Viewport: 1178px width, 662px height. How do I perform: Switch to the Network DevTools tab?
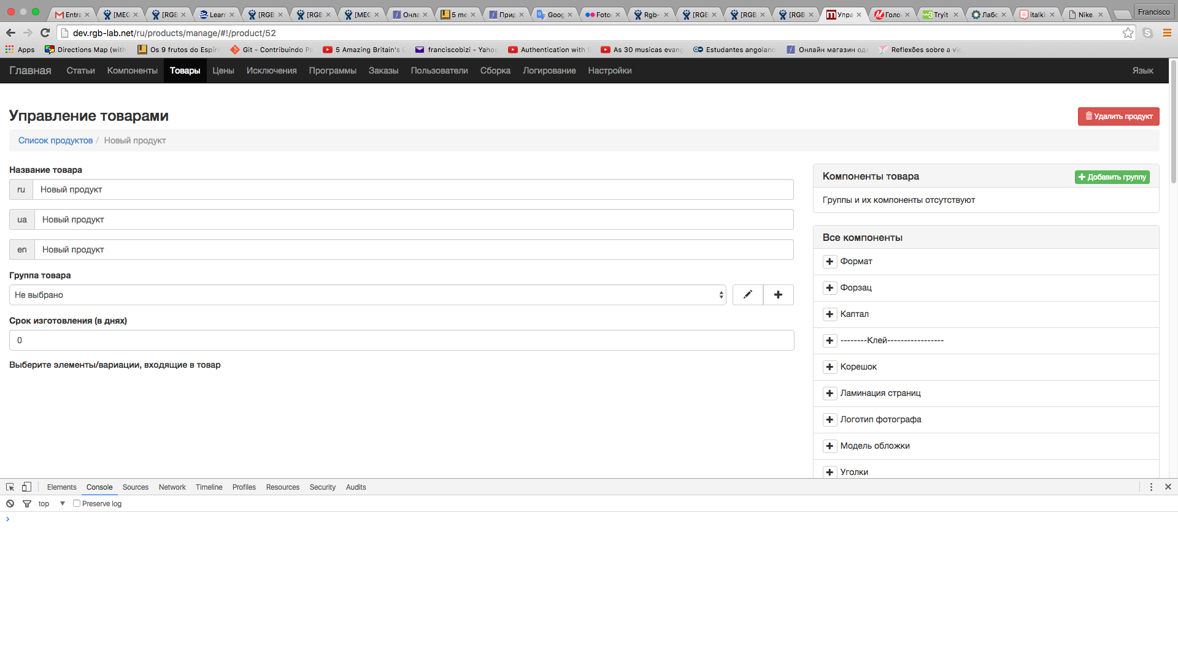click(x=172, y=487)
